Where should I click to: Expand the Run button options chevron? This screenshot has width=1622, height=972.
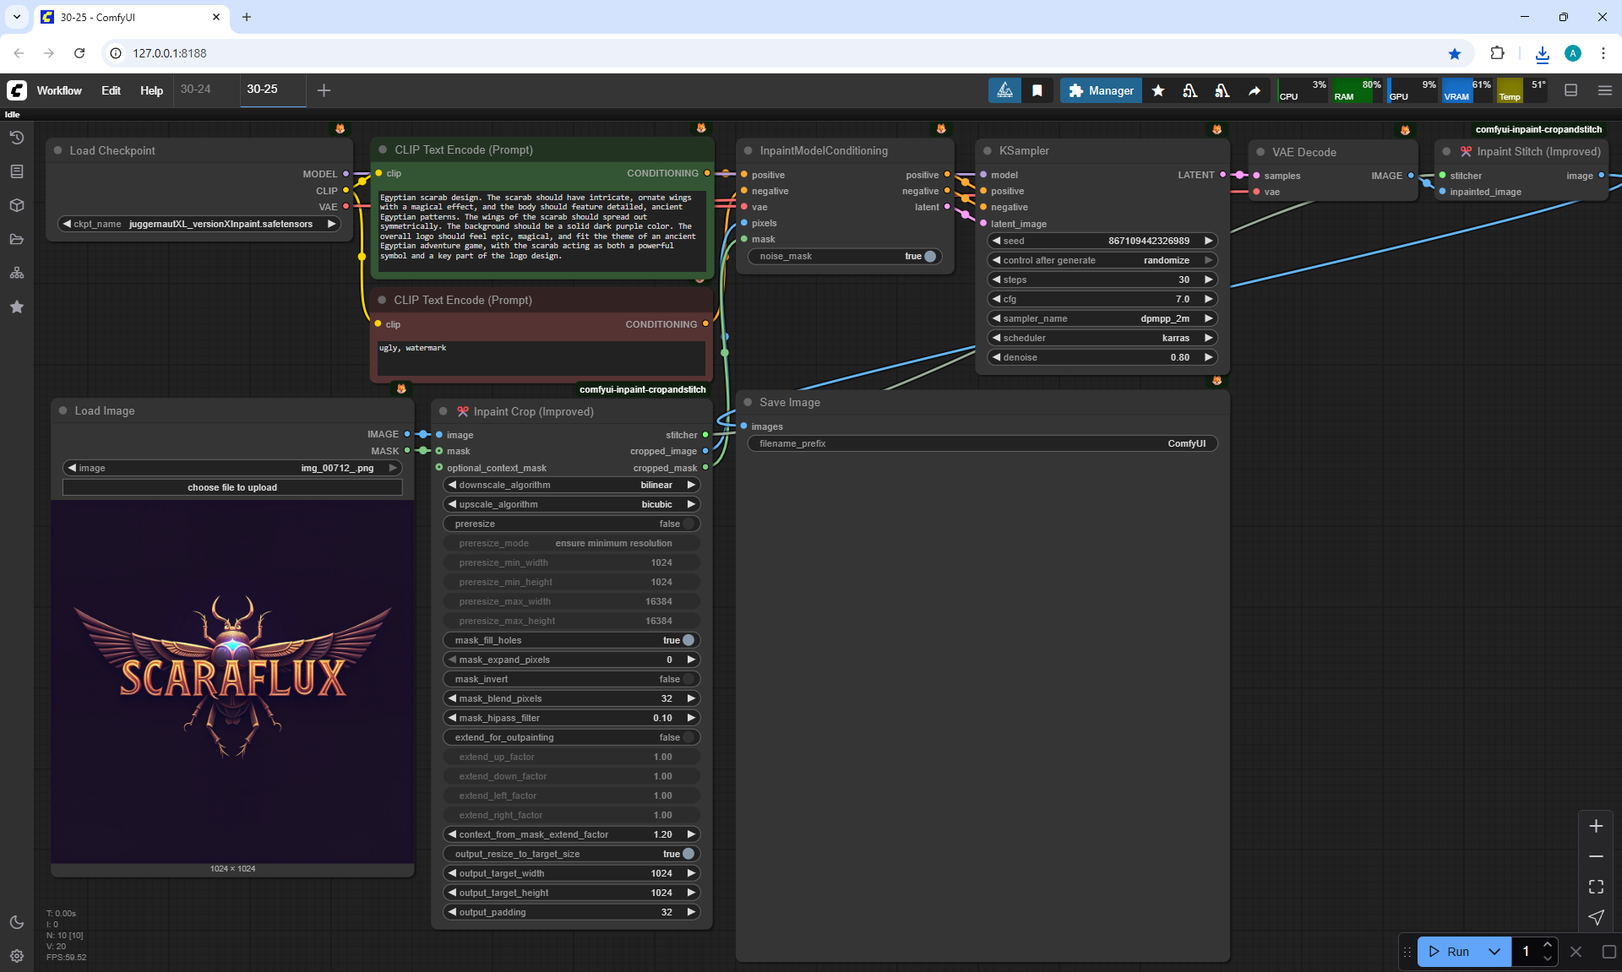pyautogui.click(x=1494, y=952)
